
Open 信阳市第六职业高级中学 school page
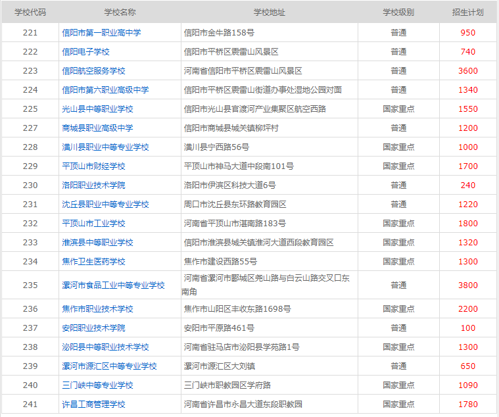click(x=105, y=89)
